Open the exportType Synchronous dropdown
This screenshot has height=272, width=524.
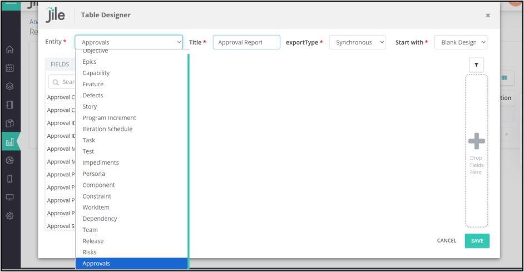click(357, 42)
